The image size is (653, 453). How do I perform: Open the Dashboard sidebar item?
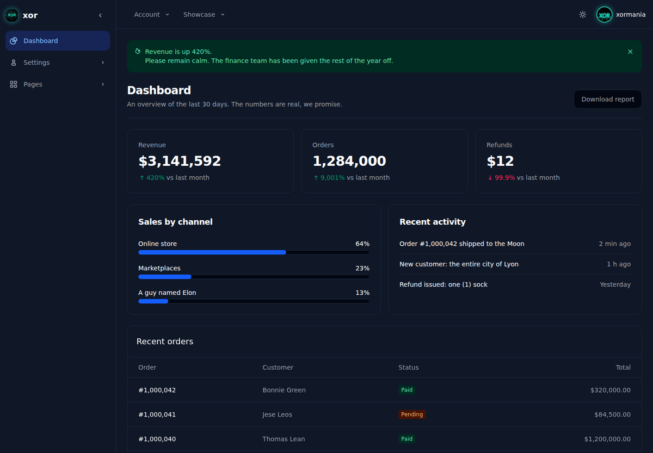58,41
